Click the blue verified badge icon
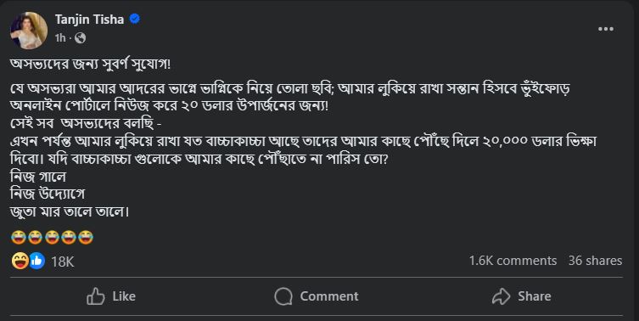The height and width of the screenshot is (321, 639). click(x=134, y=19)
